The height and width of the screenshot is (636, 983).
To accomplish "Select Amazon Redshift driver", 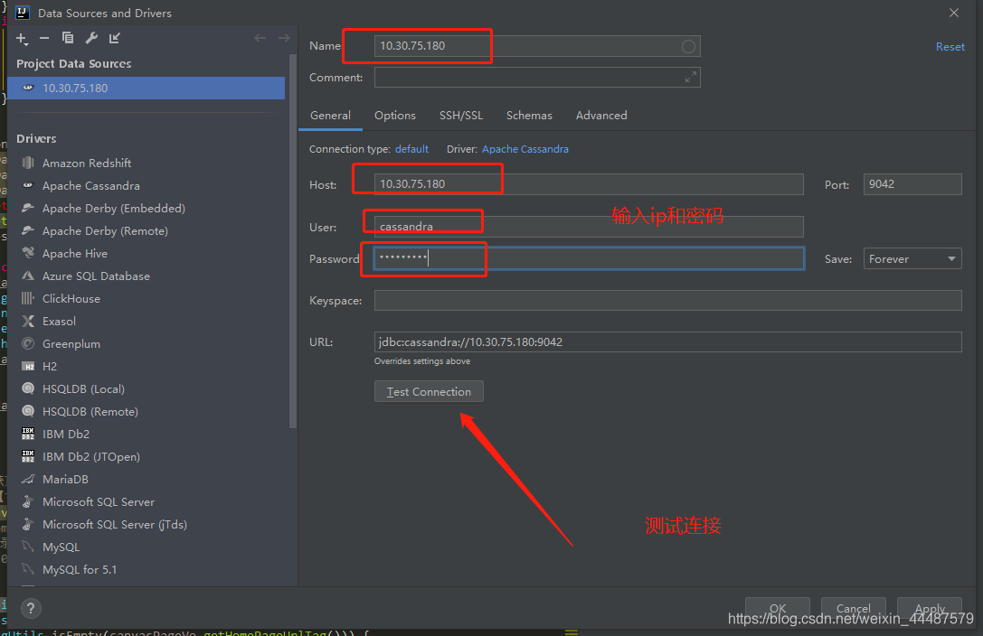I will click(x=87, y=163).
